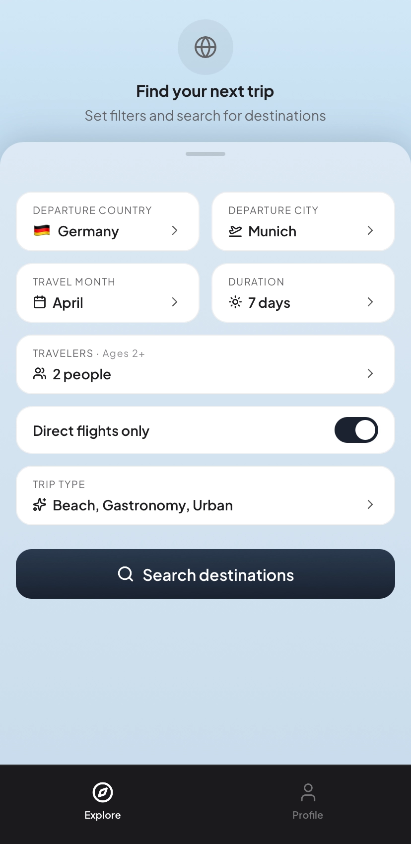411x844 pixels.
Task: Open the Trip Type chevron arrow
Action: coord(370,504)
